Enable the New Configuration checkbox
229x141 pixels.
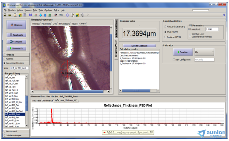tap(174, 60)
